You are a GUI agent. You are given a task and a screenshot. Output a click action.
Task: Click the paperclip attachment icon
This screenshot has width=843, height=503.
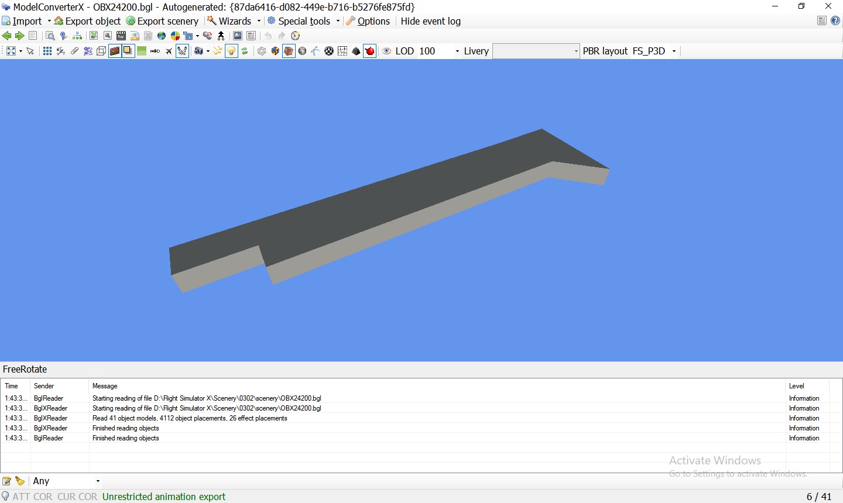74,51
